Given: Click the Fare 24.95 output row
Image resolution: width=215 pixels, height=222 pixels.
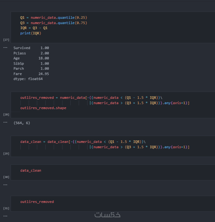Looking at the screenshot, I should pos(31,74).
